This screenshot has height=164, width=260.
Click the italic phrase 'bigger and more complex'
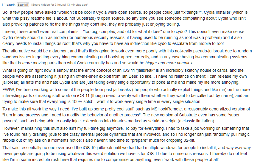click(169, 63)
